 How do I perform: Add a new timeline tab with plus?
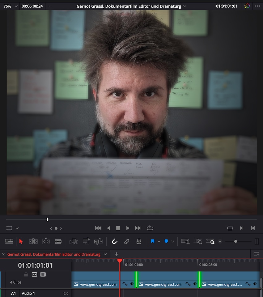point(117,254)
